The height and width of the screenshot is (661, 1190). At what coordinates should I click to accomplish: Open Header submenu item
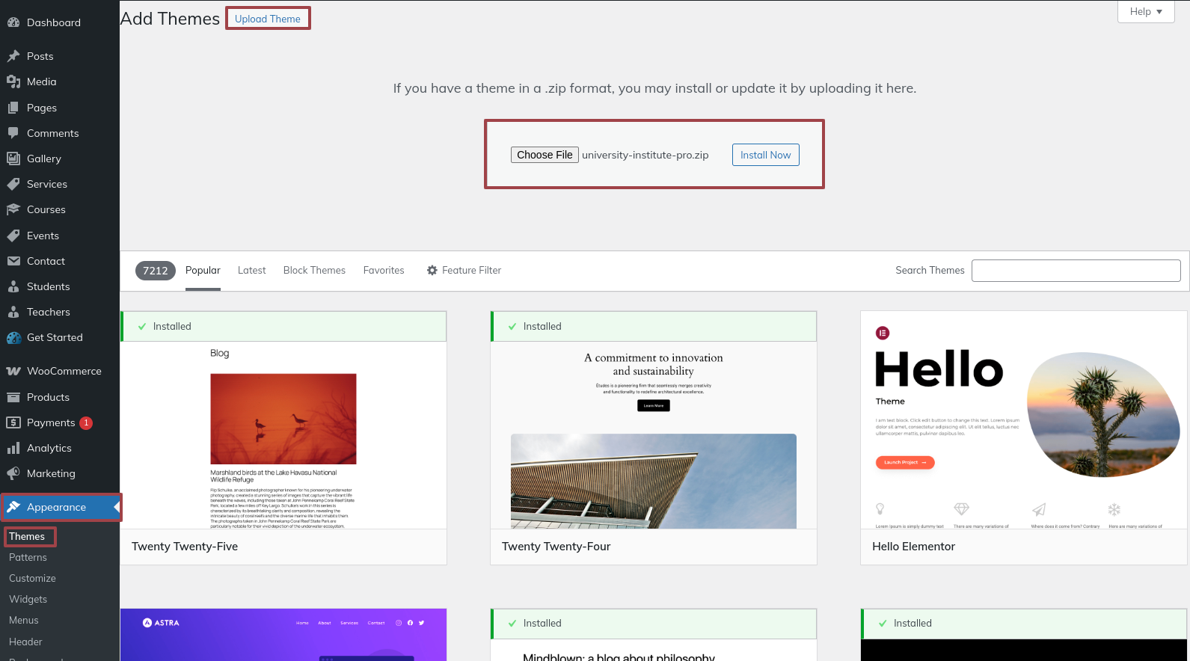[x=25, y=642]
